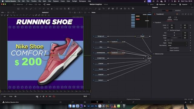Add a Background node from toolbar
This screenshot has height=109, width=194.
[18, 9]
